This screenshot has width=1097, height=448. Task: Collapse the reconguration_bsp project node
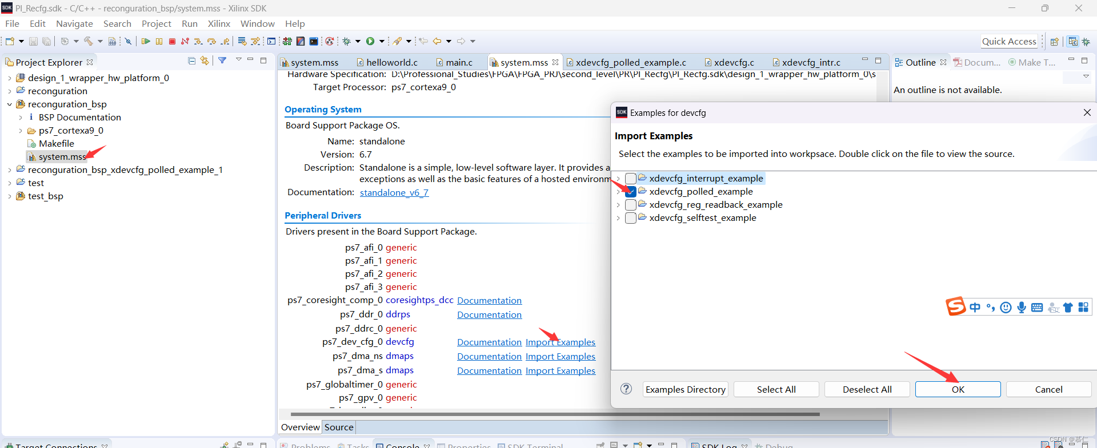(10, 104)
